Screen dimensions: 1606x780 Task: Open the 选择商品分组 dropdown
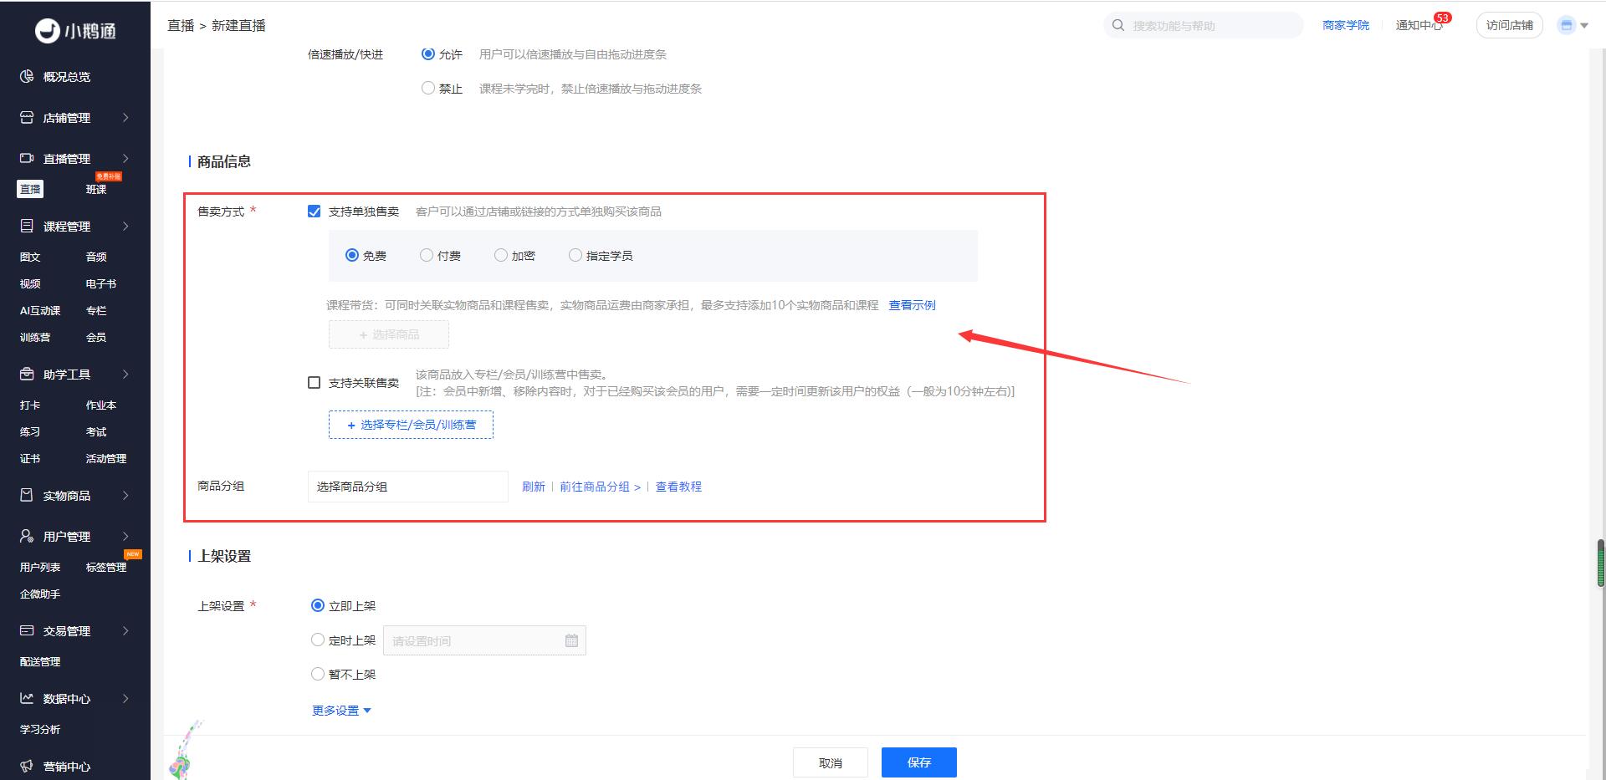(407, 487)
